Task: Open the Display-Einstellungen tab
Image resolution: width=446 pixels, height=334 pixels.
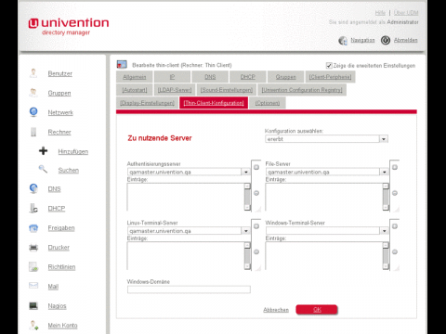Action: [x=147, y=103]
